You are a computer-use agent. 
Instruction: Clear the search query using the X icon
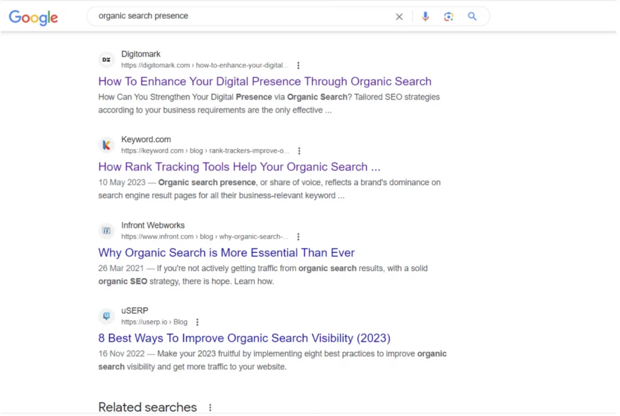tap(399, 16)
